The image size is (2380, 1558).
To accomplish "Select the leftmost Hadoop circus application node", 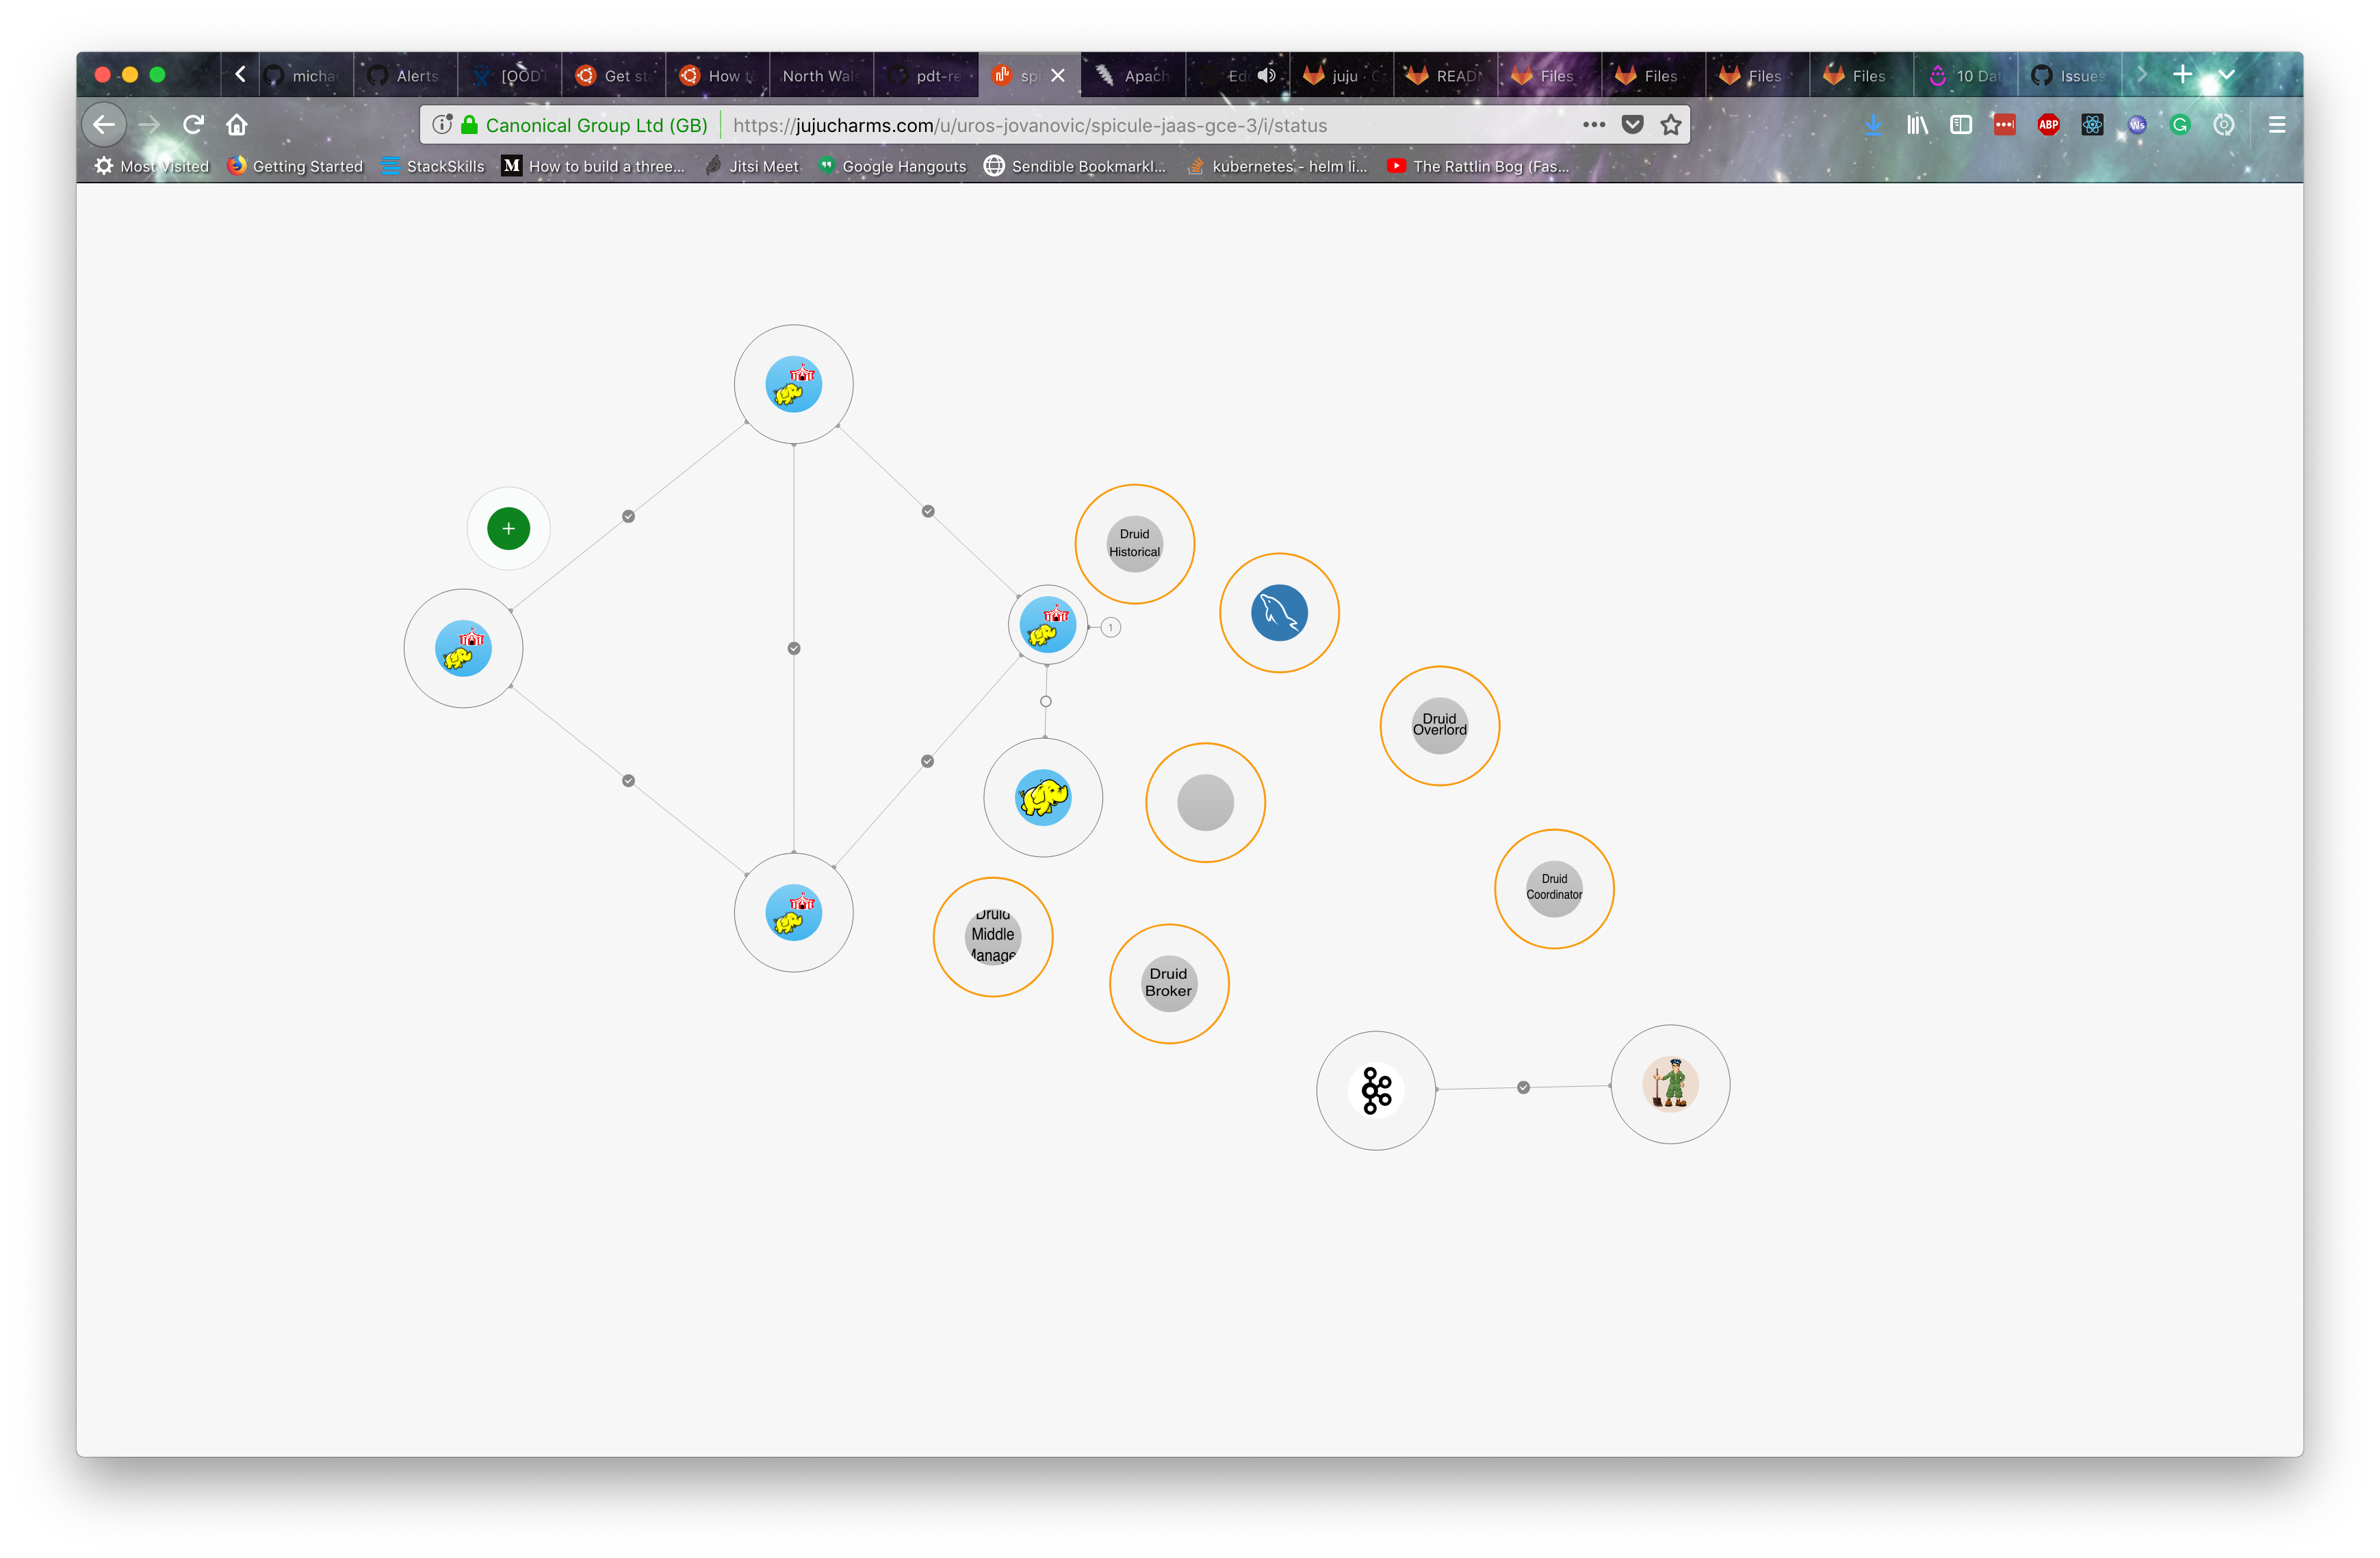I will (x=463, y=648).
